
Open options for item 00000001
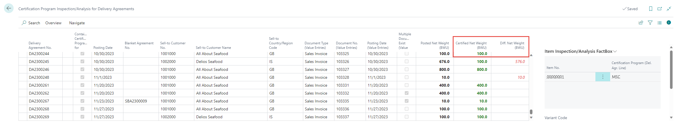[x=603, y=77]
